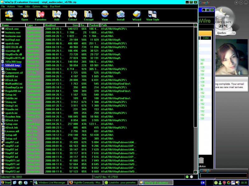
Task: Open the Jobs menu
Action: [x=27, y=7]
